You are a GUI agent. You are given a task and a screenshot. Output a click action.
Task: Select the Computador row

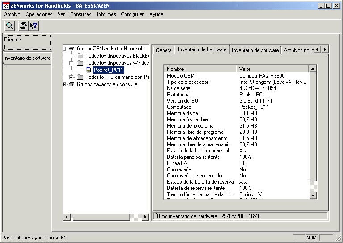[x=237, y=107]
